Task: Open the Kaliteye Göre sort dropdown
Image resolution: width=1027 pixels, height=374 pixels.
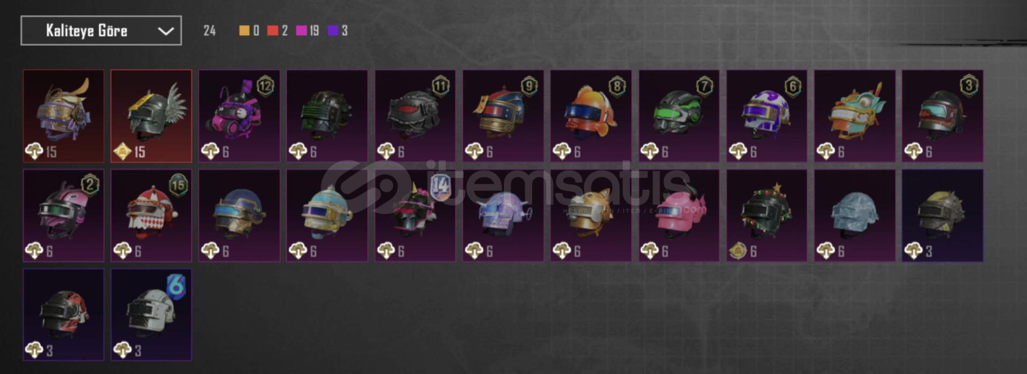Action: [101, 30]
